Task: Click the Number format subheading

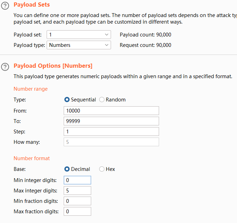Action: click(32, 158)
